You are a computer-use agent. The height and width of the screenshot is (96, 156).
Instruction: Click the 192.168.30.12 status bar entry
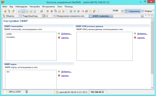tap(97, 92)
